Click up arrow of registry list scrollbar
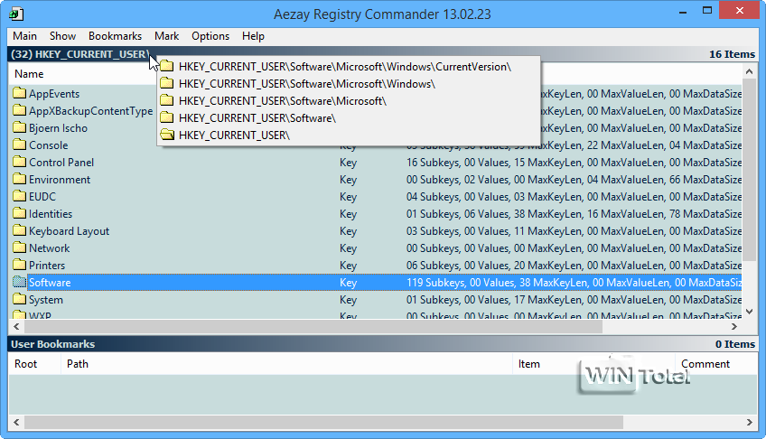 click(750, 71)
